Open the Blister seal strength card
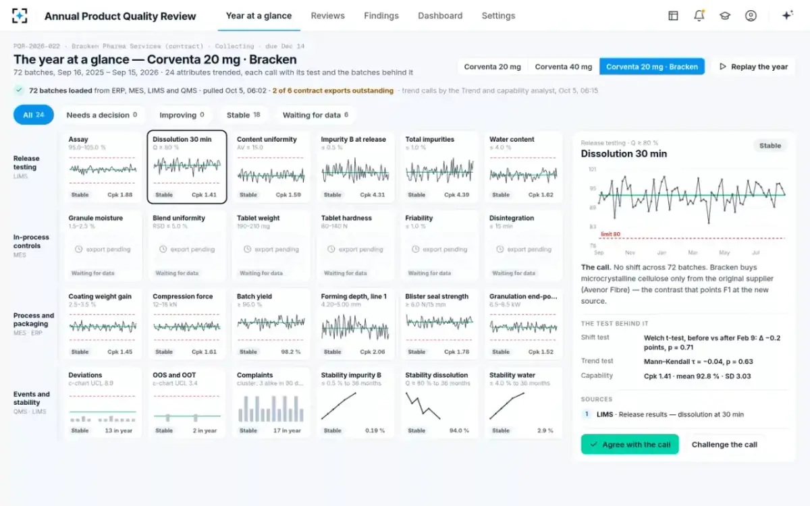This screenshot has width=810, height=506. tap(439, 324)
